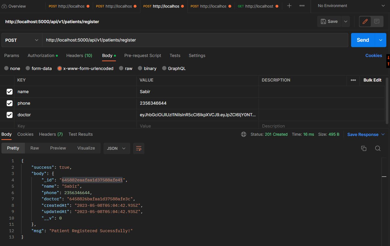The height and width of the screenshot is (246, 390).
Task: Click the pencil edit icon near Save
Action: [365, 21]
